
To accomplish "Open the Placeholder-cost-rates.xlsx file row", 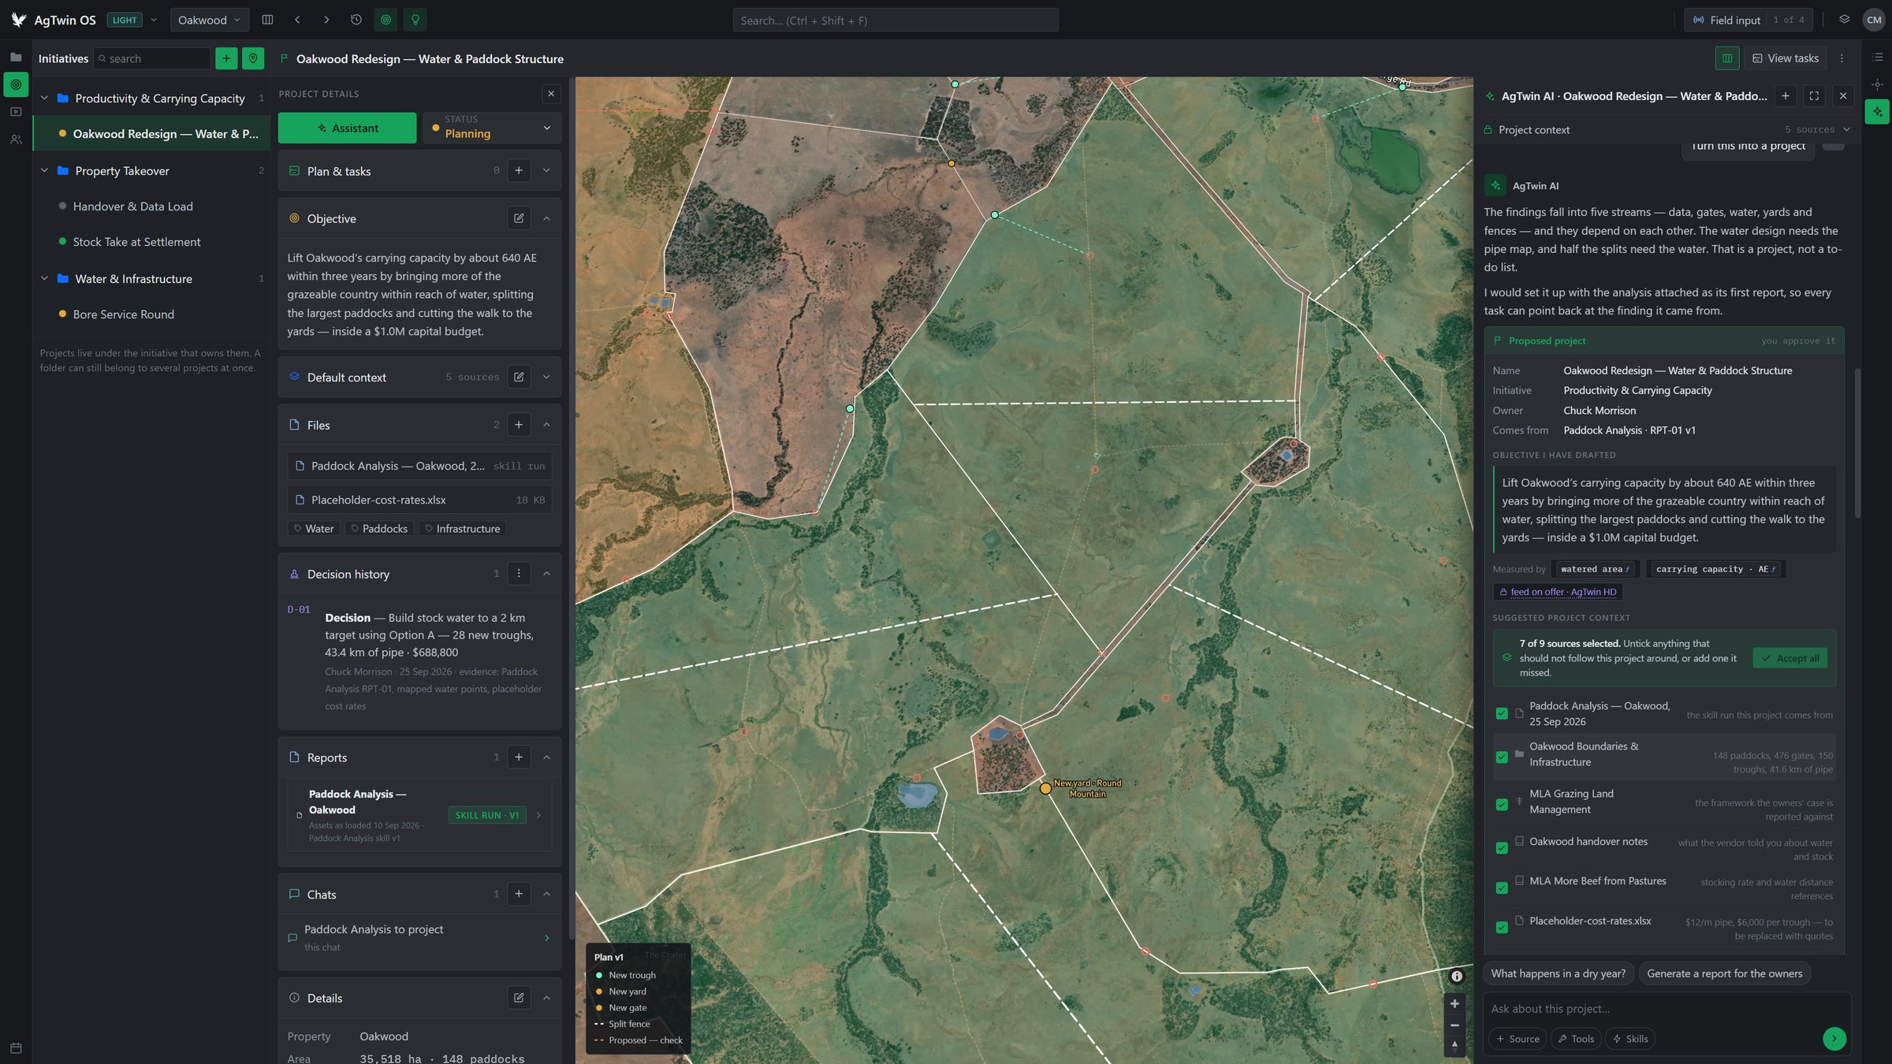I will [419, 500].
